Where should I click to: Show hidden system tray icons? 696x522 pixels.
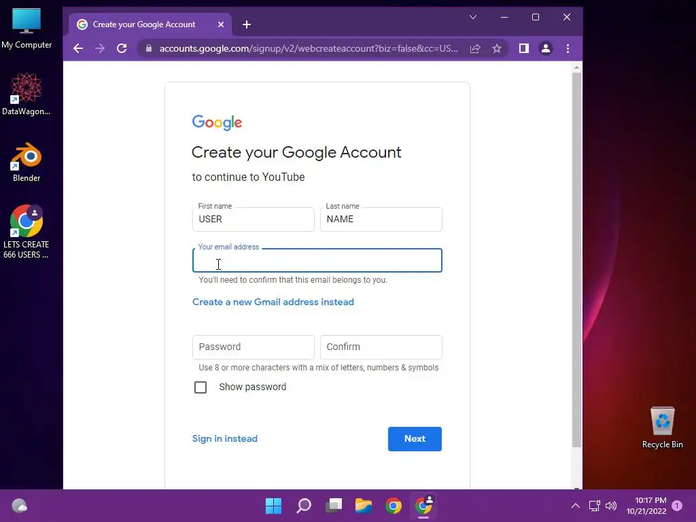(575, 506)
